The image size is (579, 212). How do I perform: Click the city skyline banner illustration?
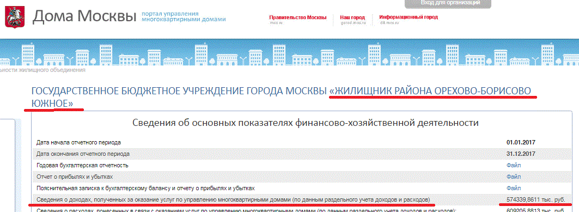(x=290, y=53)
